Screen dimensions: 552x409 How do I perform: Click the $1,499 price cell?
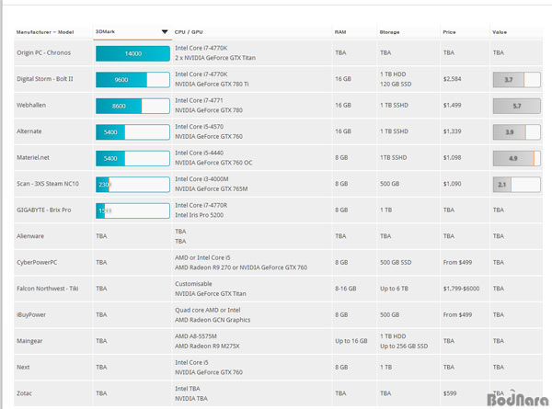pos(452,105)
